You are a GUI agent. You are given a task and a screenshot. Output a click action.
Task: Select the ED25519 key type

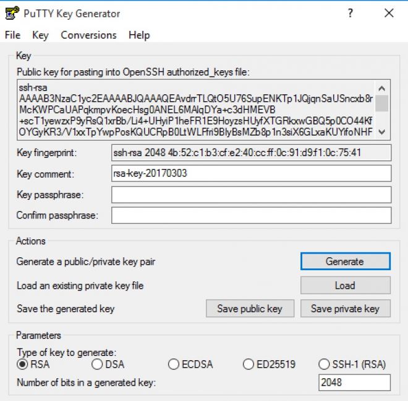point(249,364)
